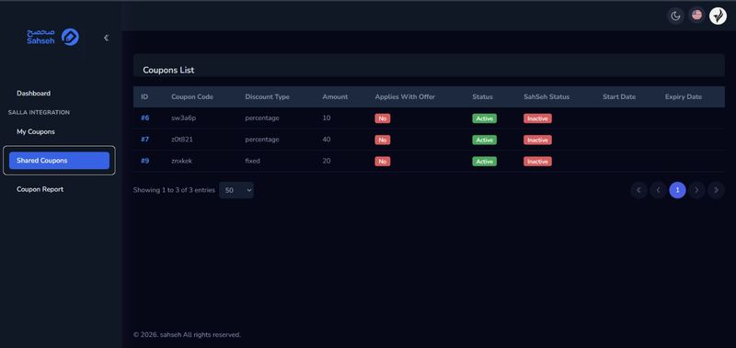Click footer copyright sahseh text
Image resolution: width=736 pixels, height=348 pixels.
[x=187, y=335]
